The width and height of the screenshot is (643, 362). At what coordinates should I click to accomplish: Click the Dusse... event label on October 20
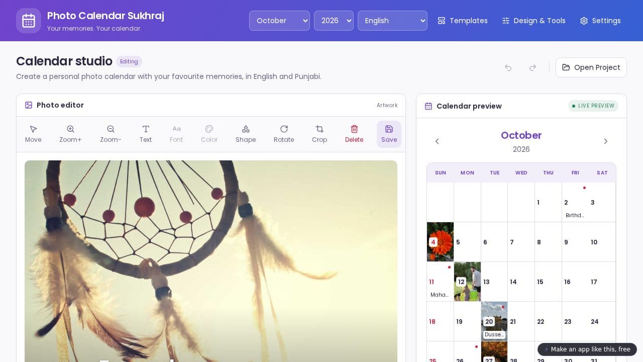coord(494,334)
